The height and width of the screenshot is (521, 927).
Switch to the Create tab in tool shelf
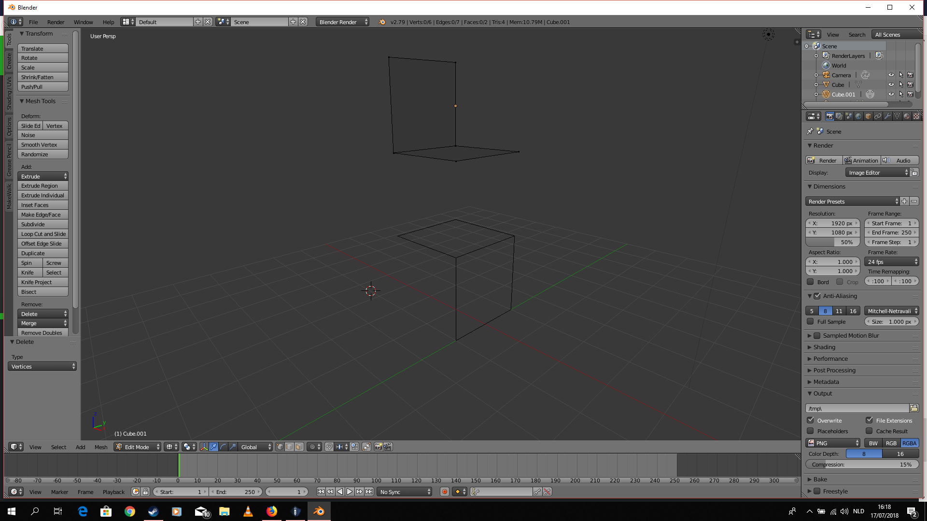coord(9,61)
